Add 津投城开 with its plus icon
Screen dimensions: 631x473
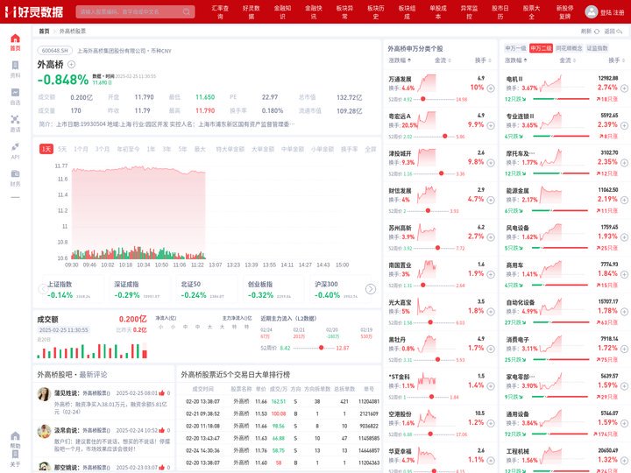point(491,163)
